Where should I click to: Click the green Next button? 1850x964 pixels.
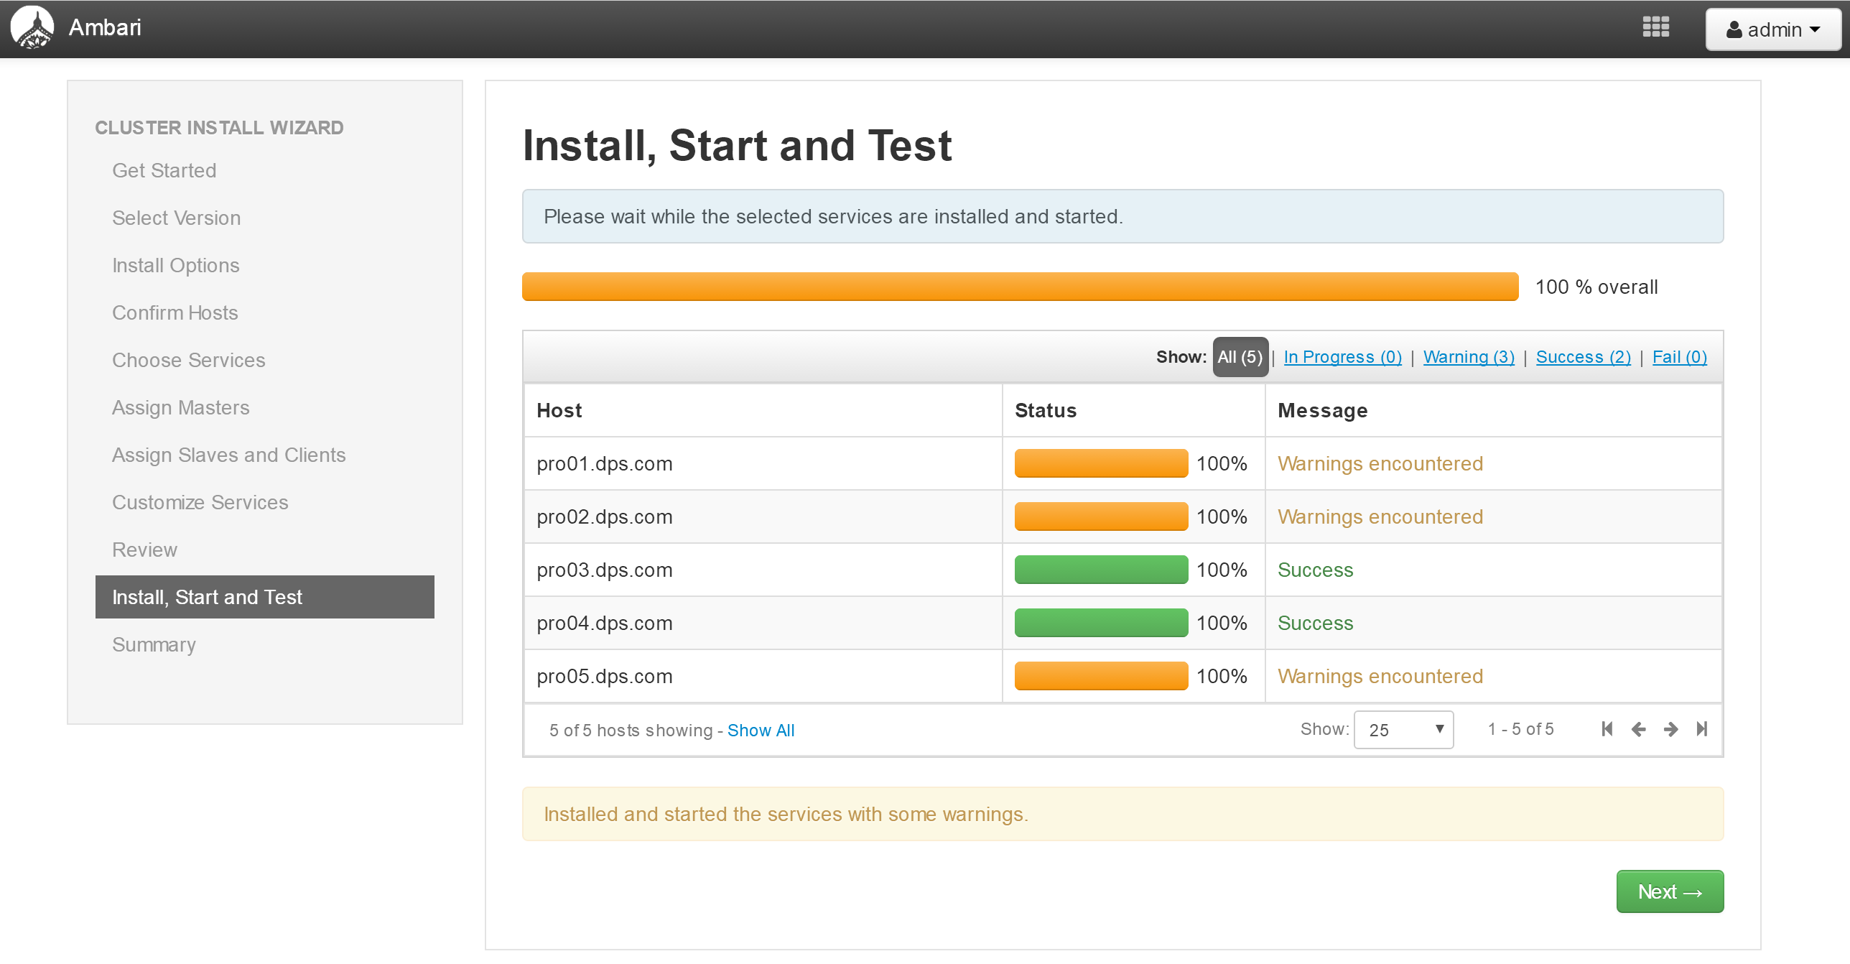(1670, 891)
